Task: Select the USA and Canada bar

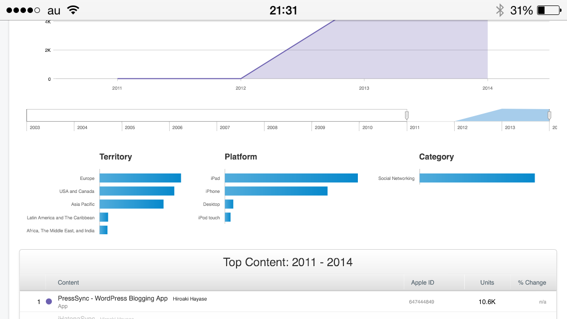Action: (137, 191)
